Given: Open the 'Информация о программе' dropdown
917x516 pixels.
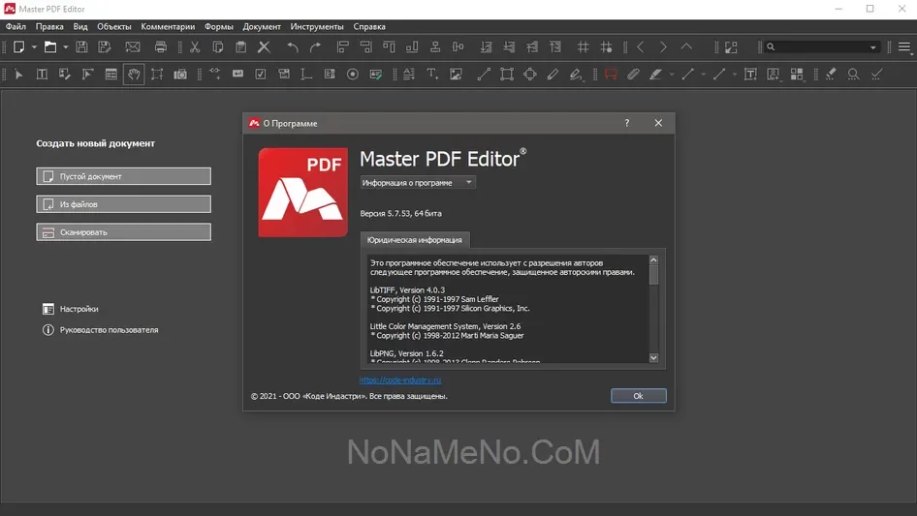Looking at the screenshot, I should pos(417,182).
